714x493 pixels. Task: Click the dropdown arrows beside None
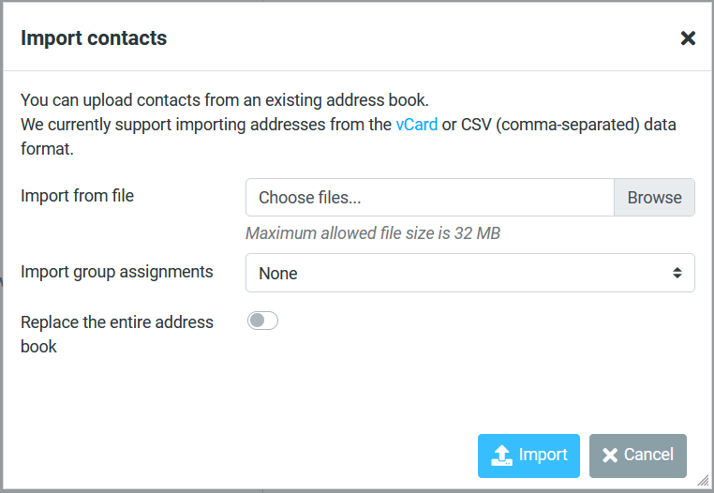(x=677, y=273)
